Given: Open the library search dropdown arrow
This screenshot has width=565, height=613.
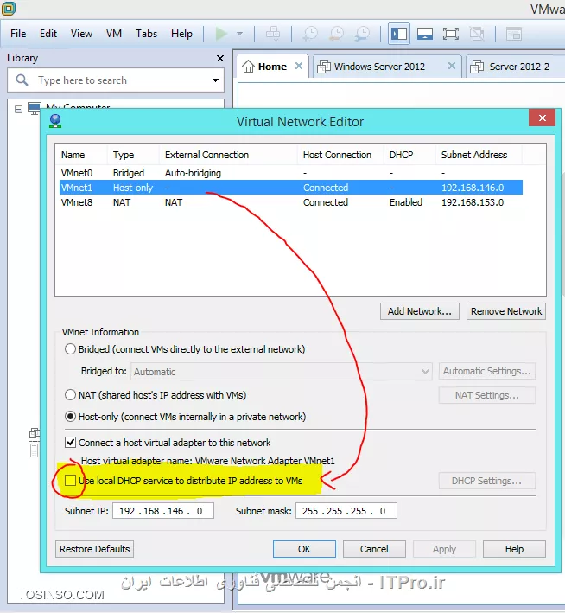Looking at the screenshot, I should click(215, 80).
